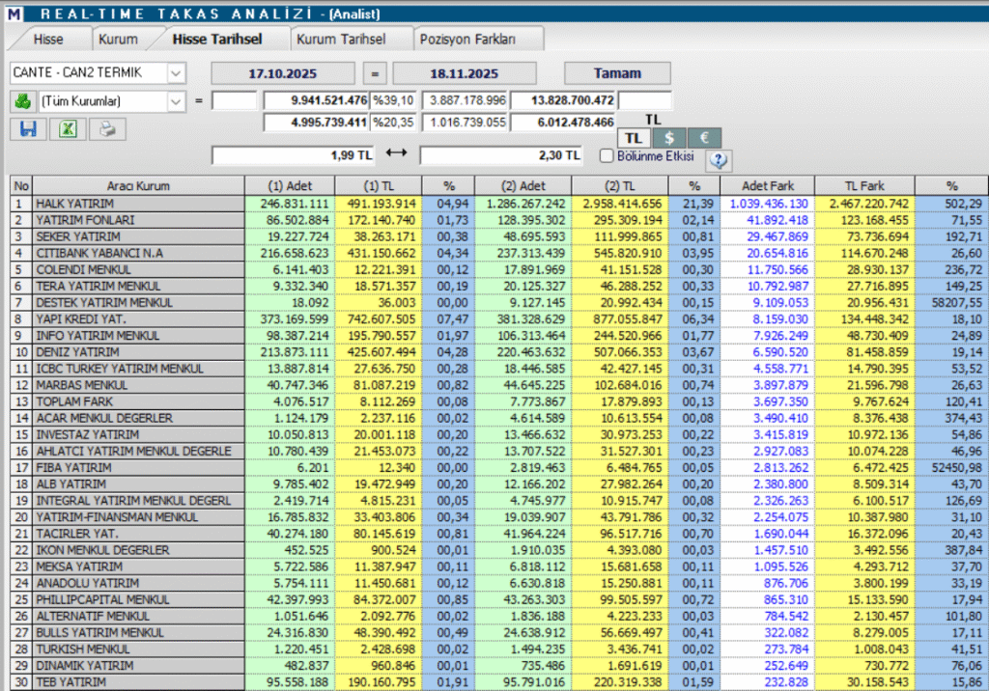Click the save (floppy disk) icon
The image size is (989, 691).
(x=27, y=128)
